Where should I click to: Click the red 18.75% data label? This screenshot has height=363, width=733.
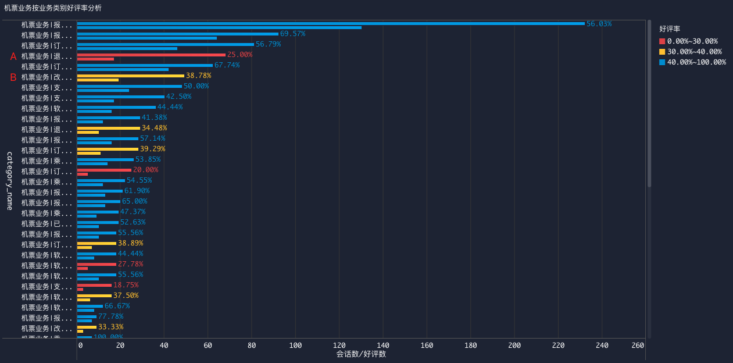tap(126, 285)
